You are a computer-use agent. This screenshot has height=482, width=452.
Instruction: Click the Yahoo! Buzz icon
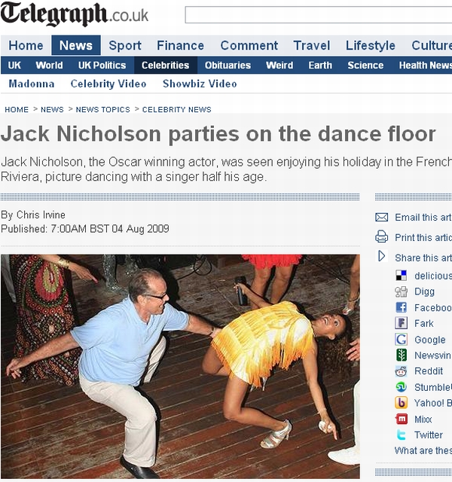401,403
